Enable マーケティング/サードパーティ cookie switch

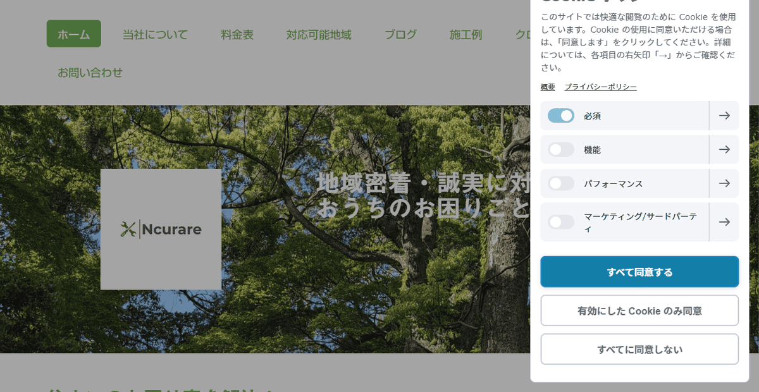coord(561,222)
